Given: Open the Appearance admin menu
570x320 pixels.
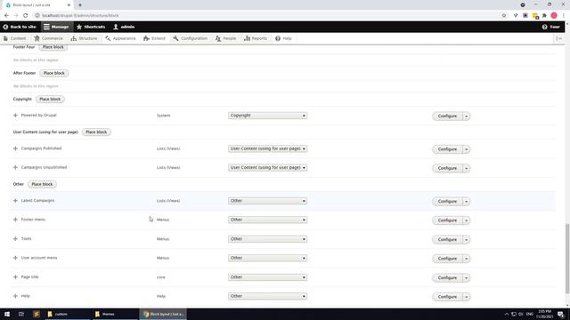Looking at the screenshot, I should click(121, 38).
